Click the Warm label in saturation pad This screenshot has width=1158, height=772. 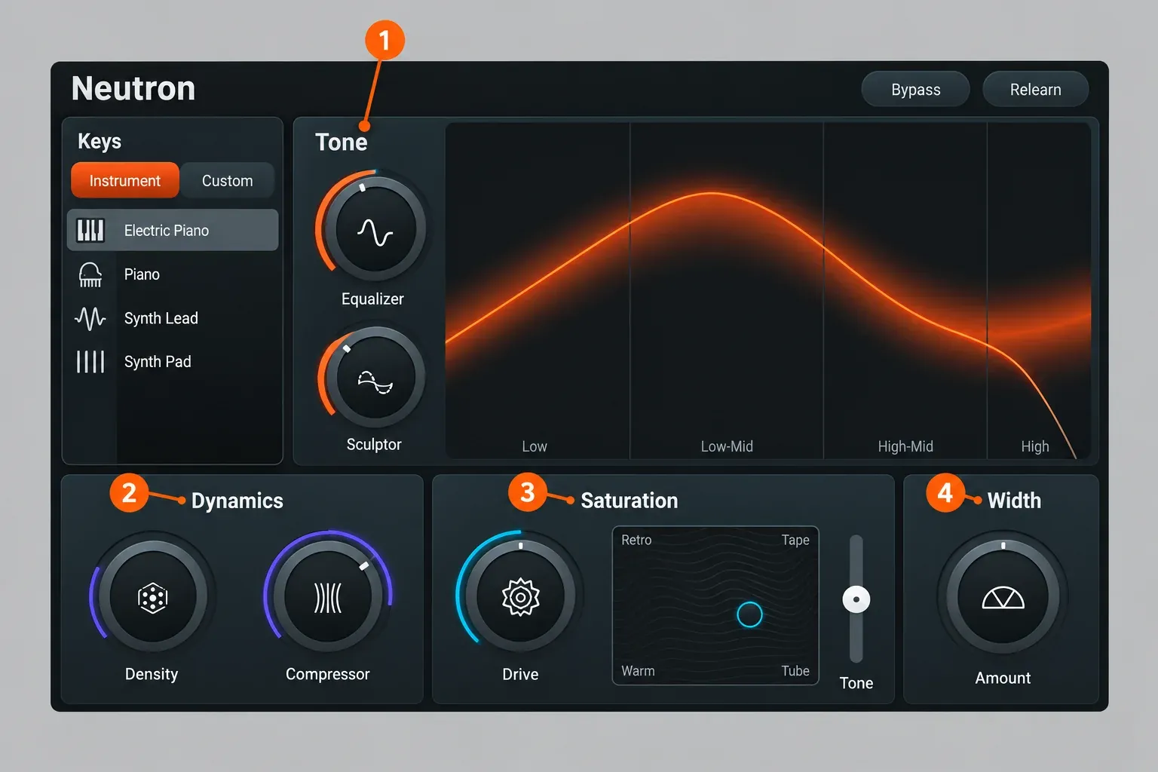pos(638,671)
